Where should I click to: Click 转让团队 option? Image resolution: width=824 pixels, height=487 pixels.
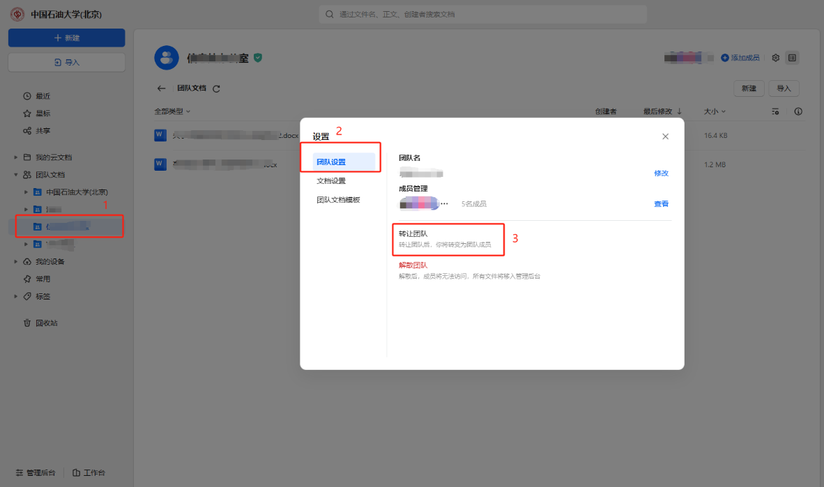pos(413,233)
